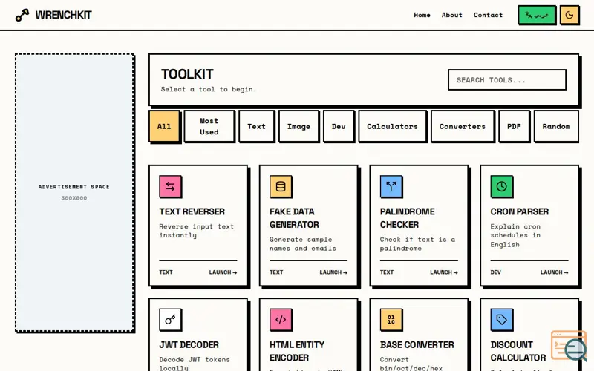This screenshot has height=371, width=594.
Task: Select the Converters category tab
Action: pos(462,126)
